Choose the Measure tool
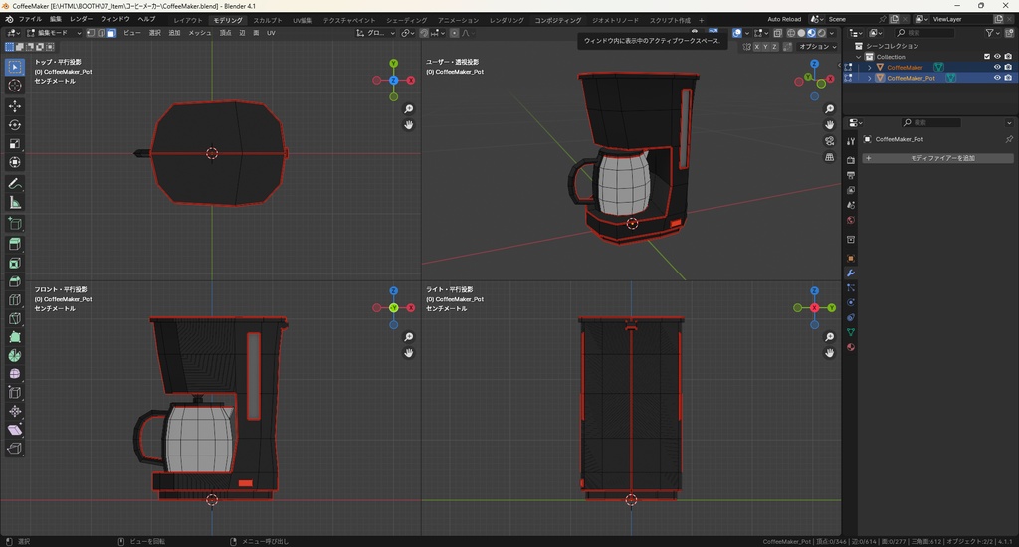 pyautogui.click(x=15, y=202)
